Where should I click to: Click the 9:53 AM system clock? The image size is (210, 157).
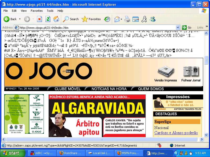200,153
